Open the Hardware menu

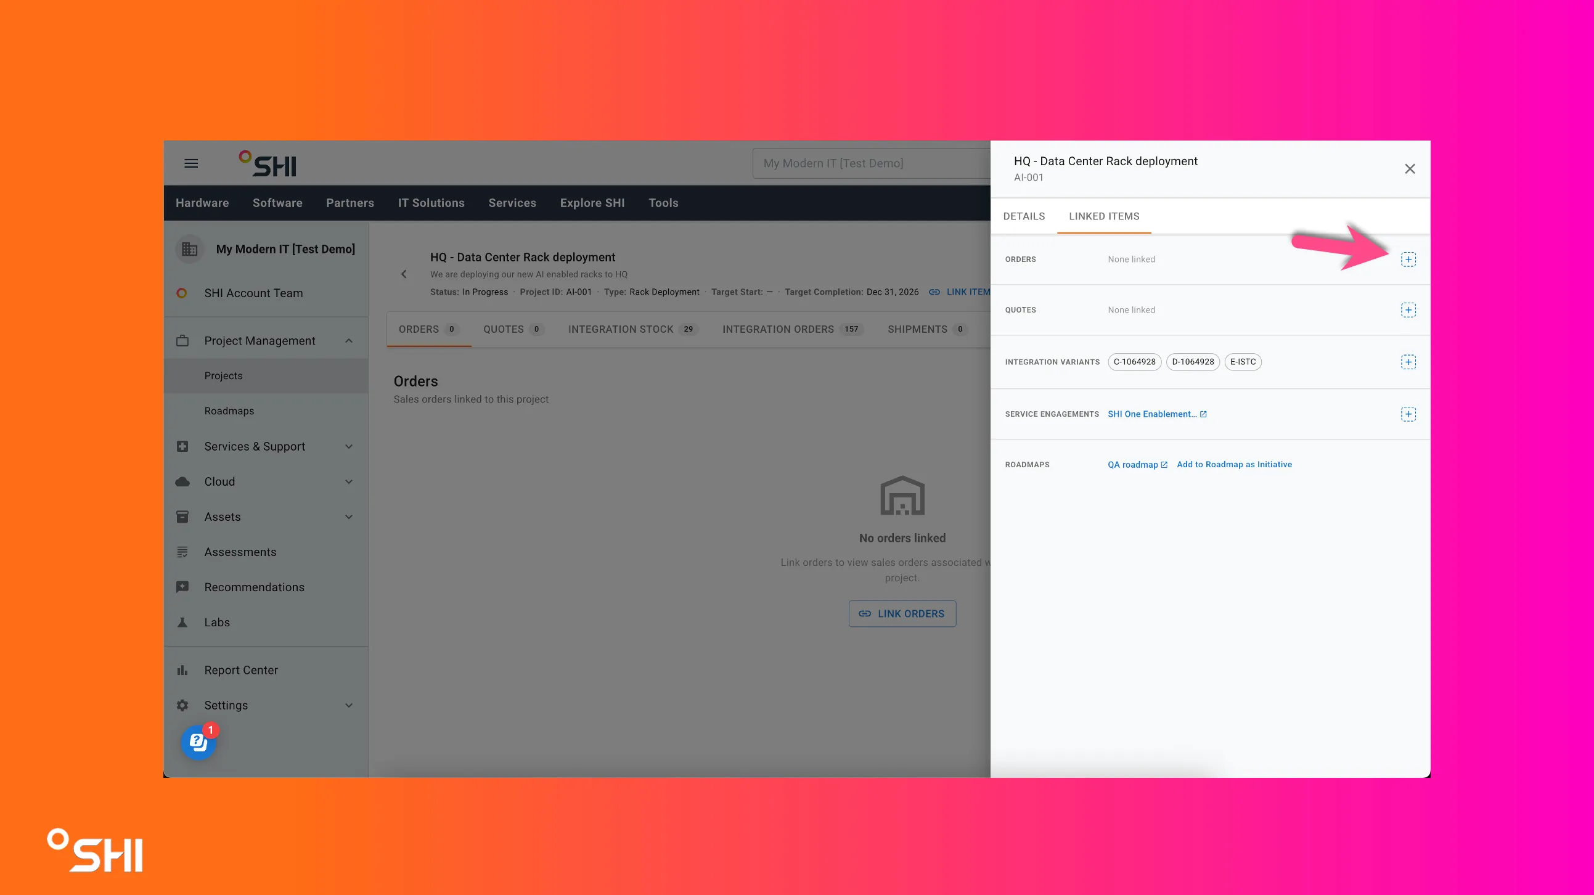pyautogui.click(x=202, y=203)
